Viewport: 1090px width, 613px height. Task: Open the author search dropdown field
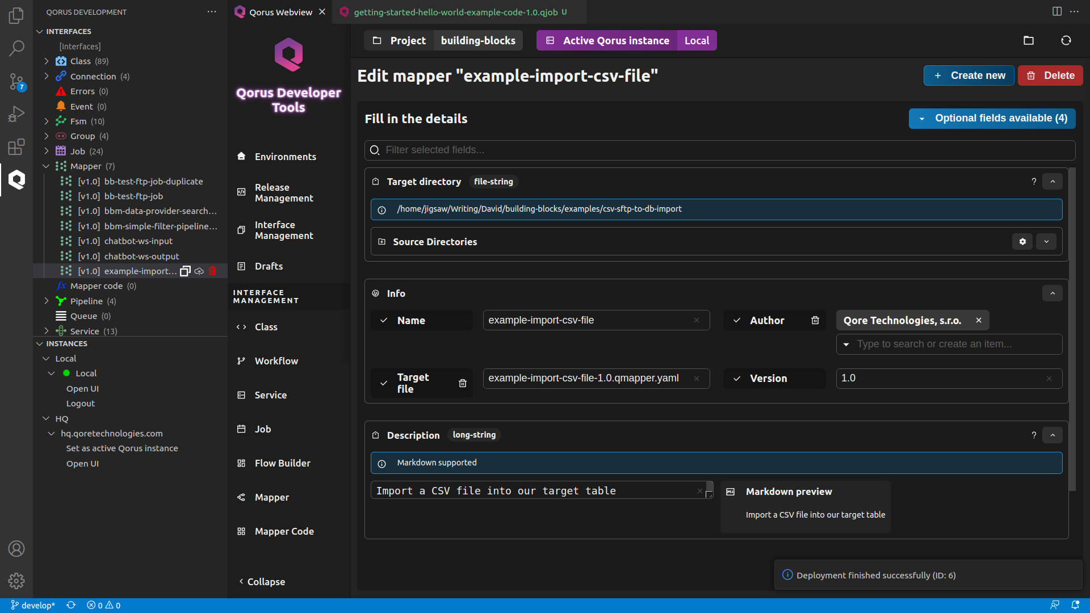[949, 344]
